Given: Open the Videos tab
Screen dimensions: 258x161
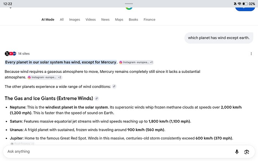Looking at the screenshot, I should coord(90,19).
